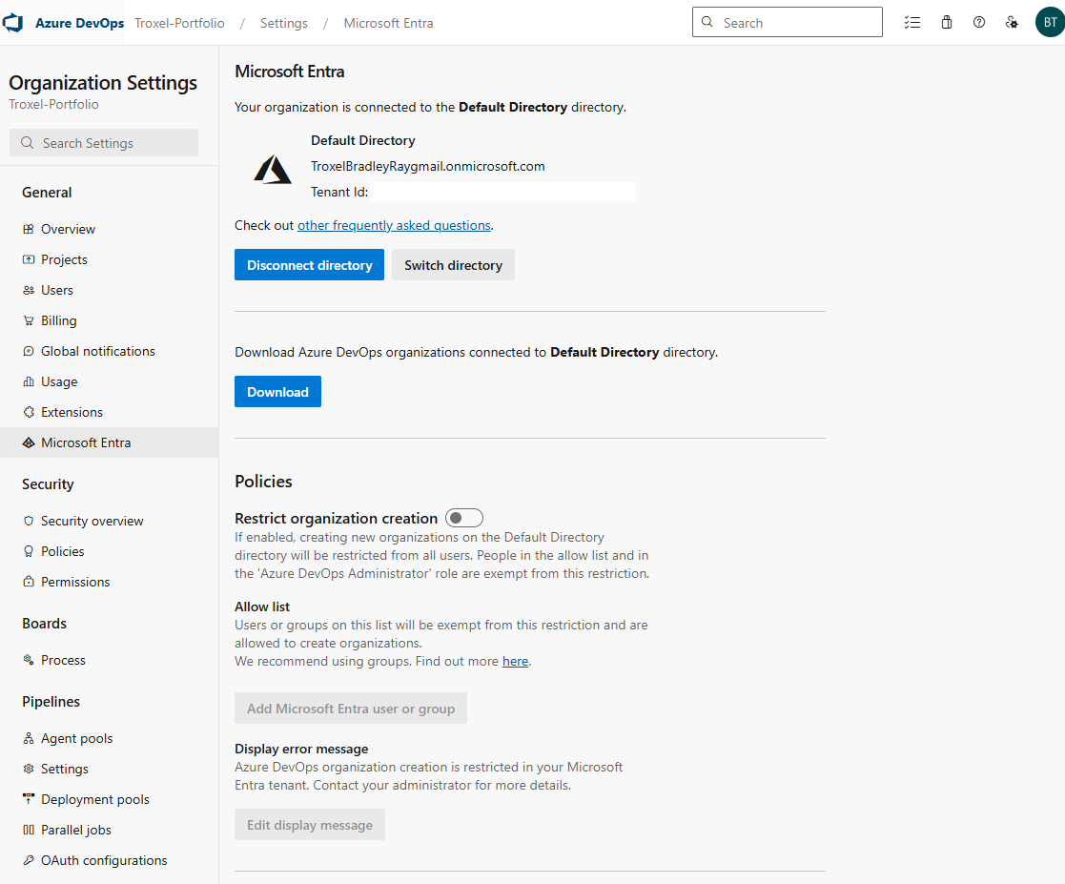The height and width of the screenshot is (884, 1065).
Task: Click the Agent pools icon
Action: [x=29, y=739]
